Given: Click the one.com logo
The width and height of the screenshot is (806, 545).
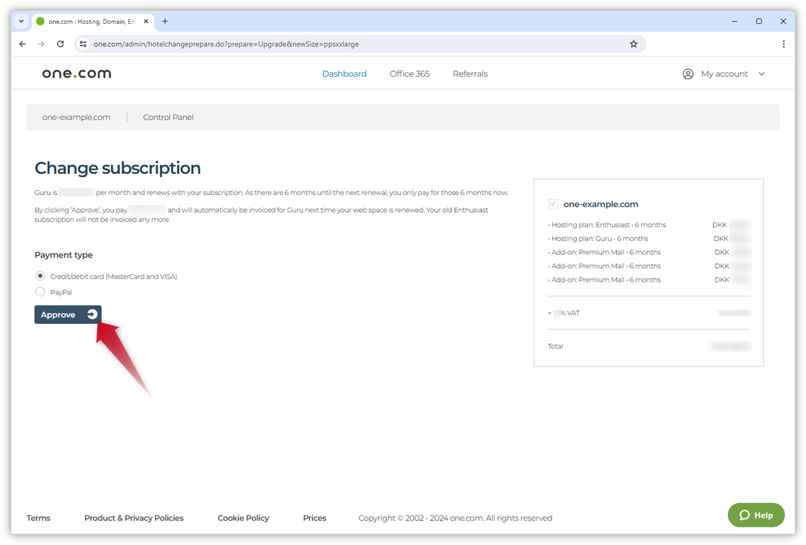Looking at the screenshot, I should pos(76,74).
